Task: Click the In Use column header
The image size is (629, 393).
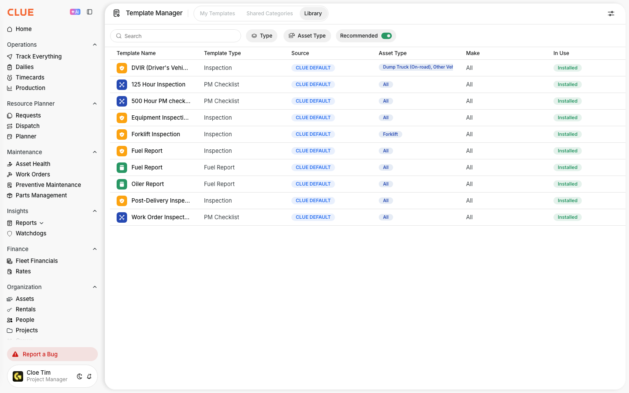Action: (x=561, y=53)
